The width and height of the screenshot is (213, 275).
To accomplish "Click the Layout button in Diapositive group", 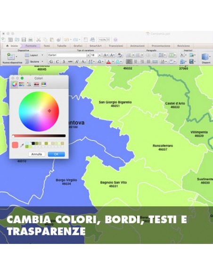I will (32, 55).
